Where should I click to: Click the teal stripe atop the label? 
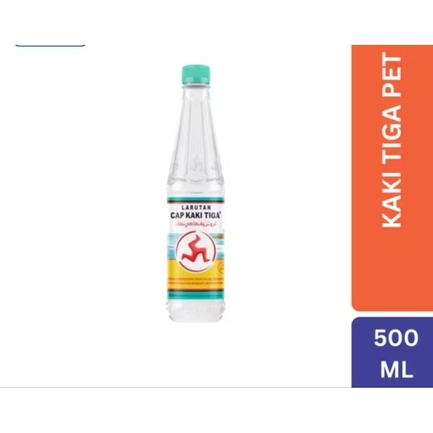[196, 199]
